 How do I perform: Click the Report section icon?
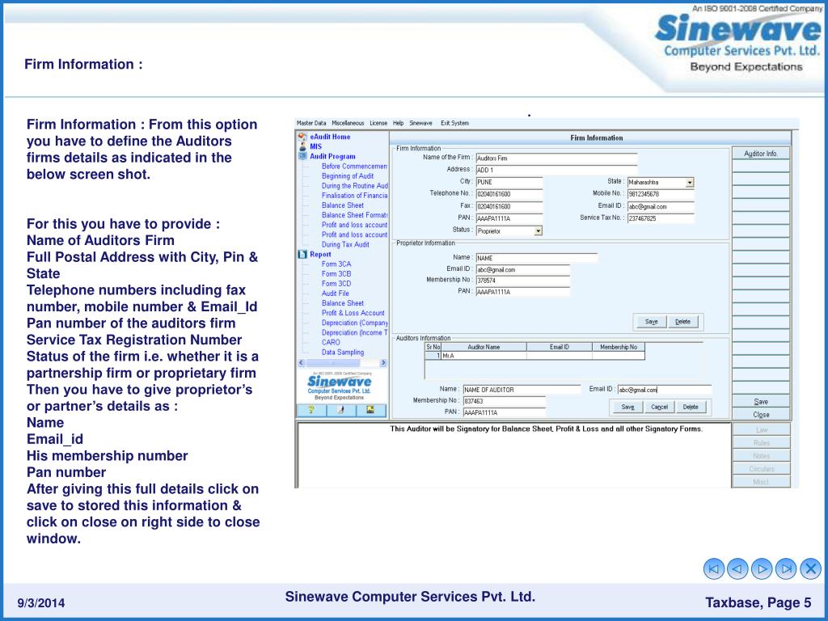click(x=302, y=255)
